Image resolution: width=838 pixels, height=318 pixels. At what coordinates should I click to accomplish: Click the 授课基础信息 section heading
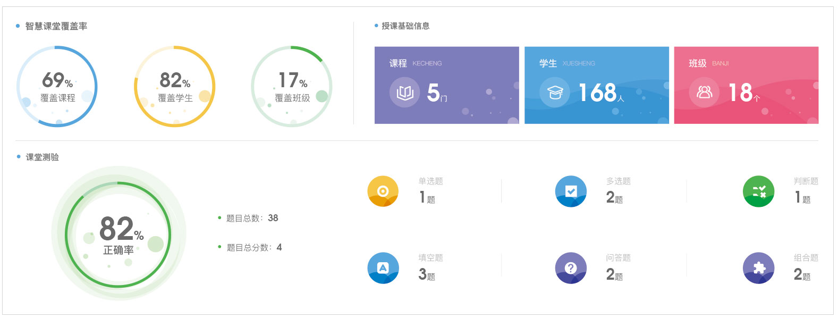[x=405, y=26]
